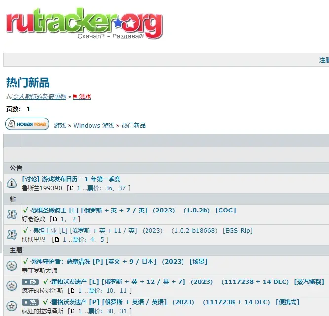This screenshot has height=316, width=329.
Task: Go to page 5 of 泰坦工业 topic
Action: click(102, 239)
